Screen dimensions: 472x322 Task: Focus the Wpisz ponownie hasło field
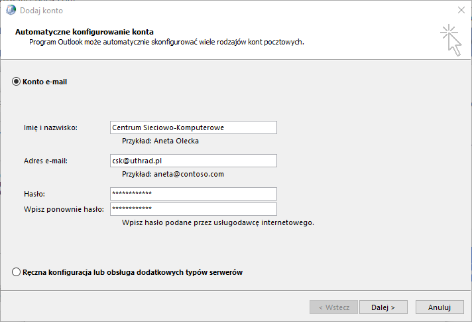[194, 209]
